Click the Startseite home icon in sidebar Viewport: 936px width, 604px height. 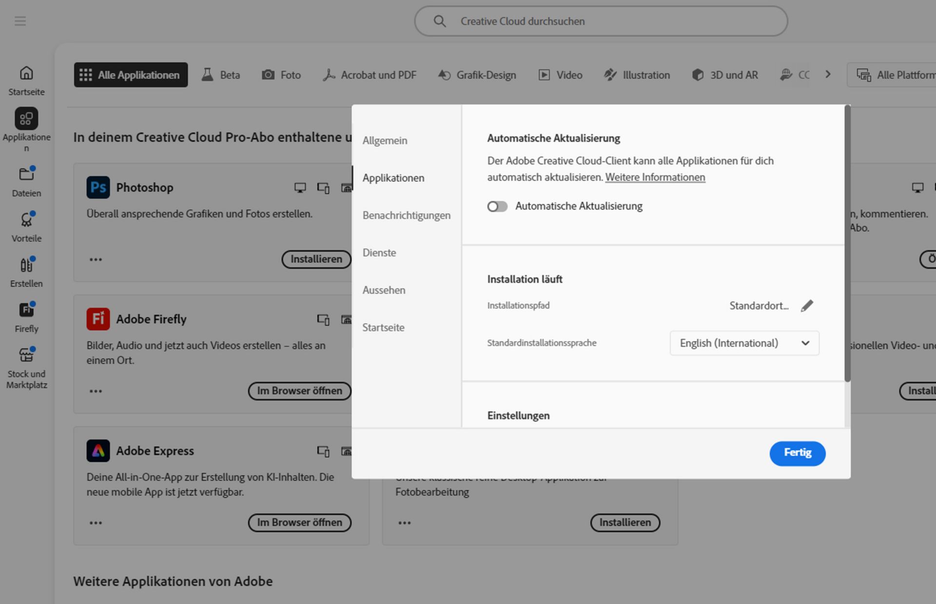(x=26, y=74)
